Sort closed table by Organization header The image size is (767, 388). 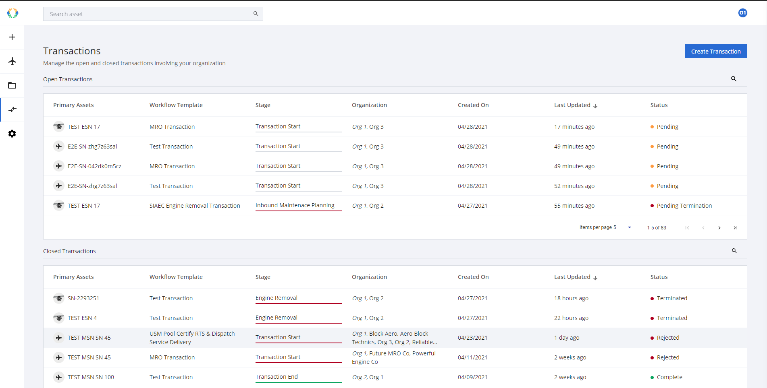coord(369,277)
